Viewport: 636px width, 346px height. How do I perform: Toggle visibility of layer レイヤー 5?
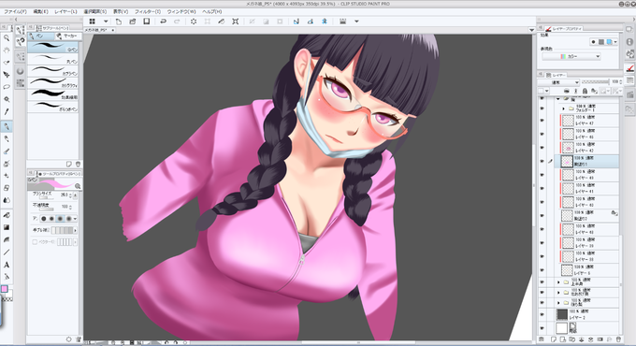tap(542, 269)
